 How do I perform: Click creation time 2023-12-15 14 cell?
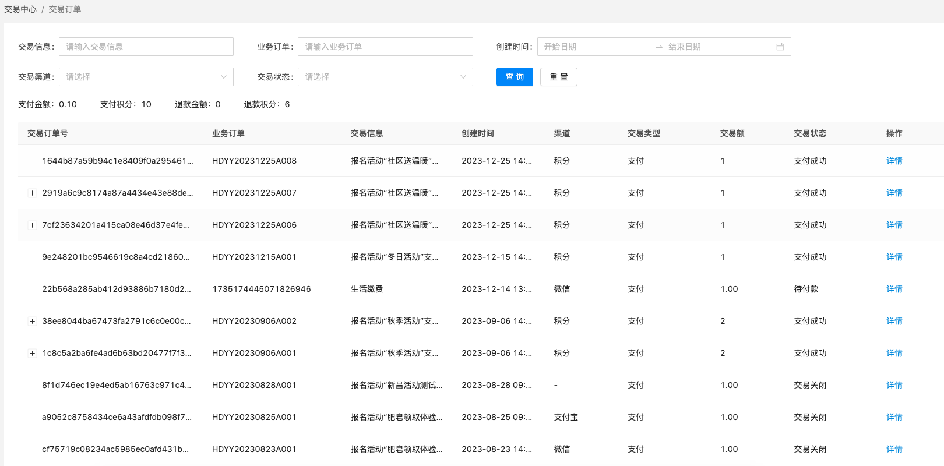coord(496,257)
